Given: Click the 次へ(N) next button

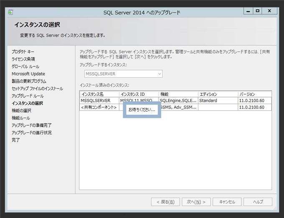Looking at the screenshot, I should tap(196, 202).
